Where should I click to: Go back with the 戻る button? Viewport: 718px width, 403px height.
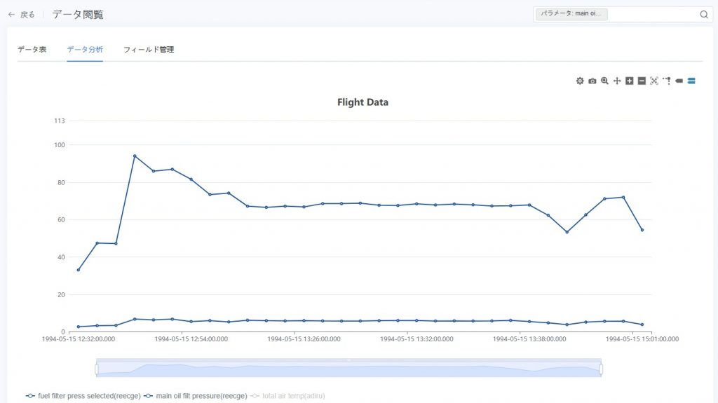point(22,15)
